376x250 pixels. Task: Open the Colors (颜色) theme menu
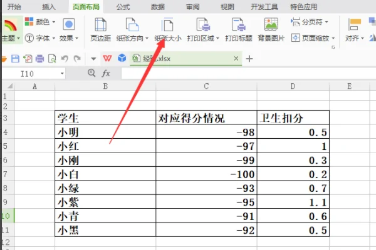click(x=40, y=22)
